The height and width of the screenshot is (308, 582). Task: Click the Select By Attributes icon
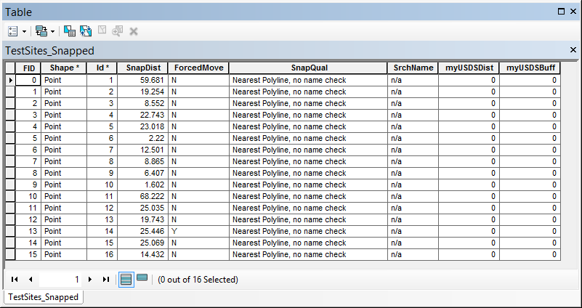(70, 31)
